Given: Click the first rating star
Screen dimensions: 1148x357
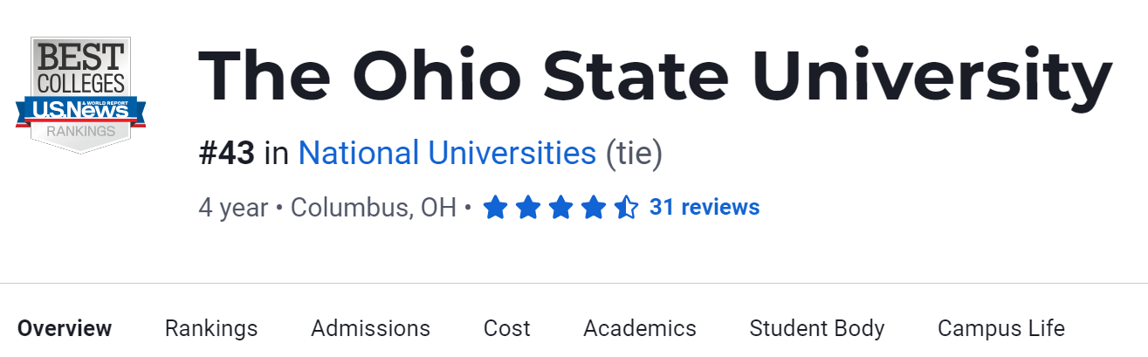Looking at the screenshot, I should click(495, 208).
